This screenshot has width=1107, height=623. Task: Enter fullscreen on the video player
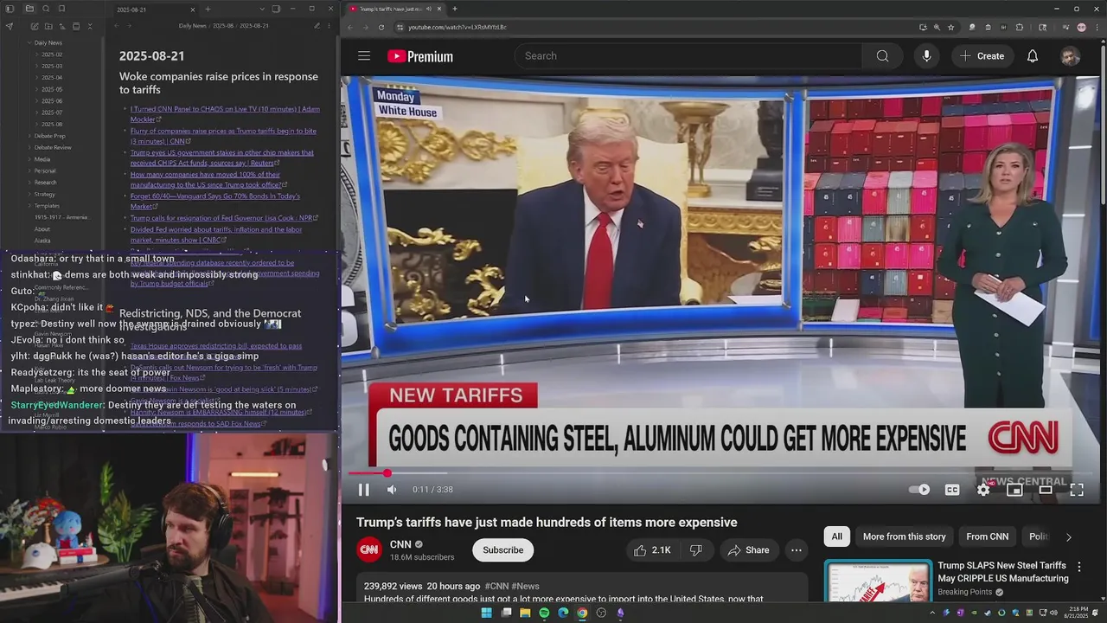[1077, 490]
